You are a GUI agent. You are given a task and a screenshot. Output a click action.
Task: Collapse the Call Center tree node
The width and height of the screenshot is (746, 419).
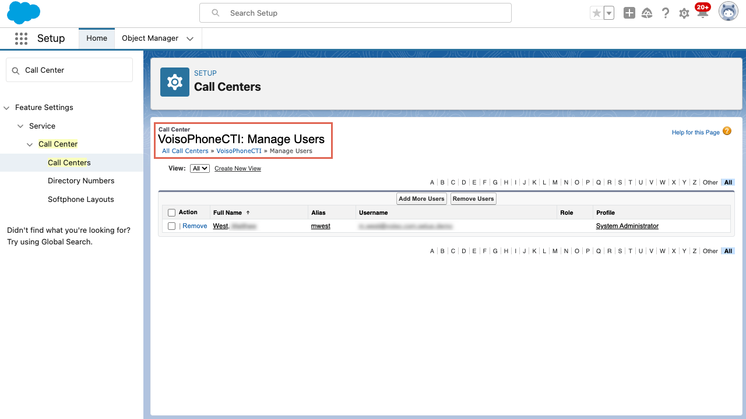[30, 144]
